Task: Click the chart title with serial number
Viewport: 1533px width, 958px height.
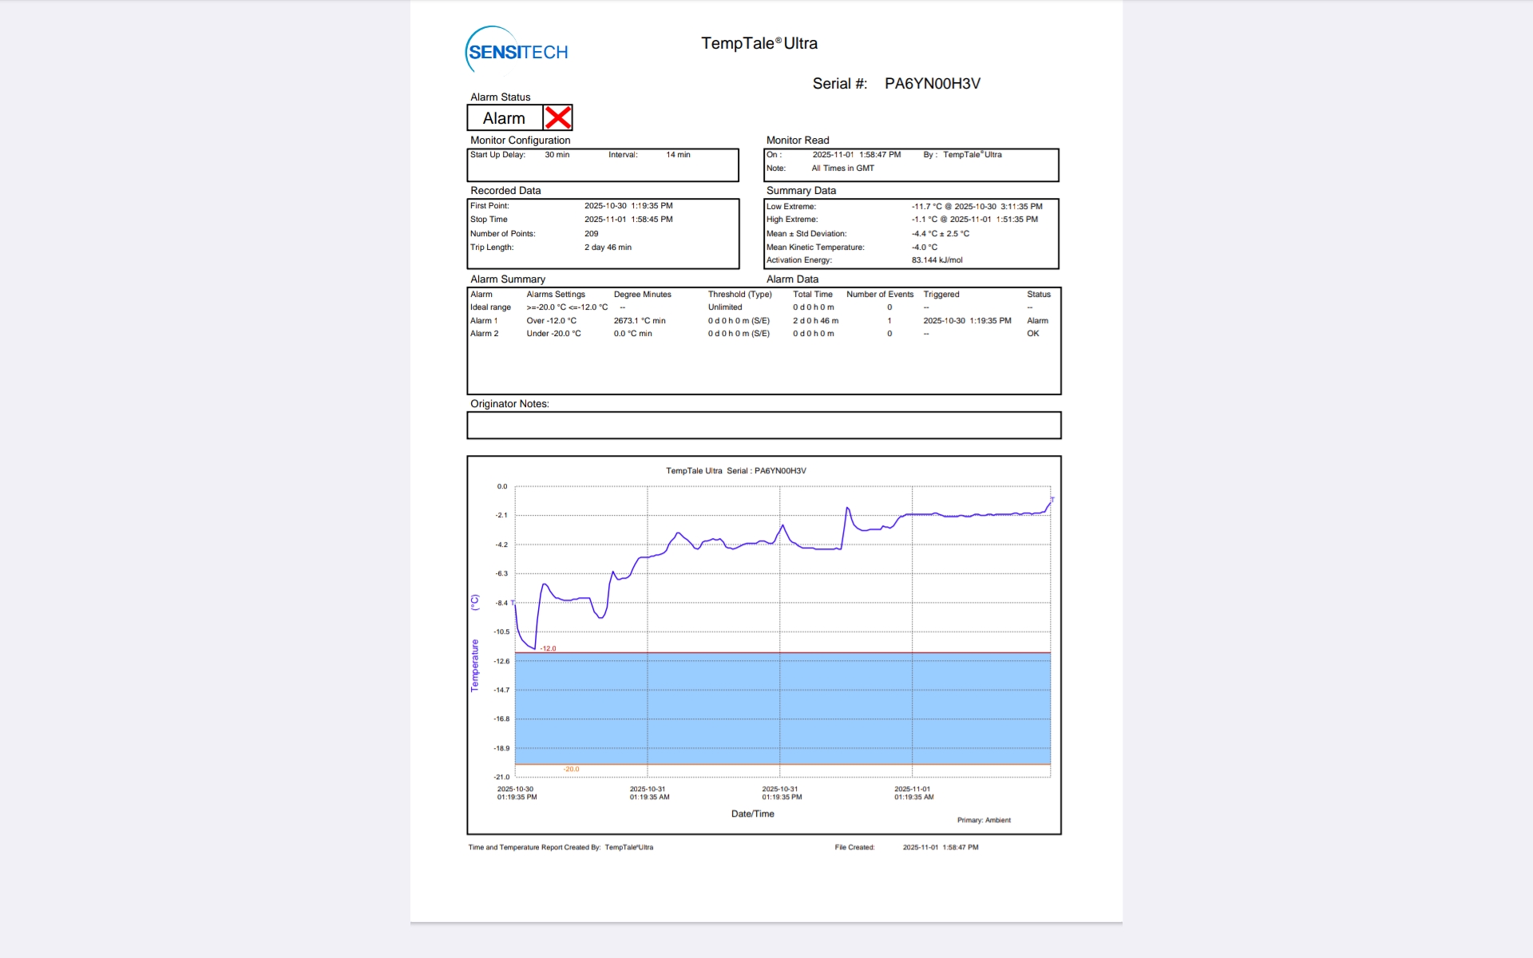Action: tap(735, 471)
